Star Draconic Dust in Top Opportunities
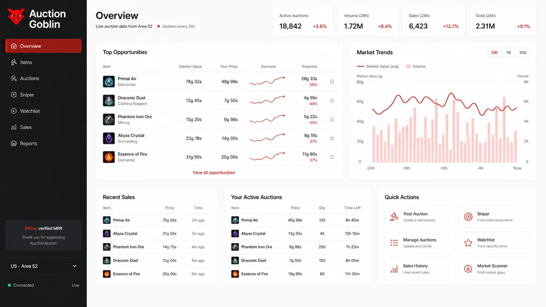 pyautogui.click(x=332, y=101)
